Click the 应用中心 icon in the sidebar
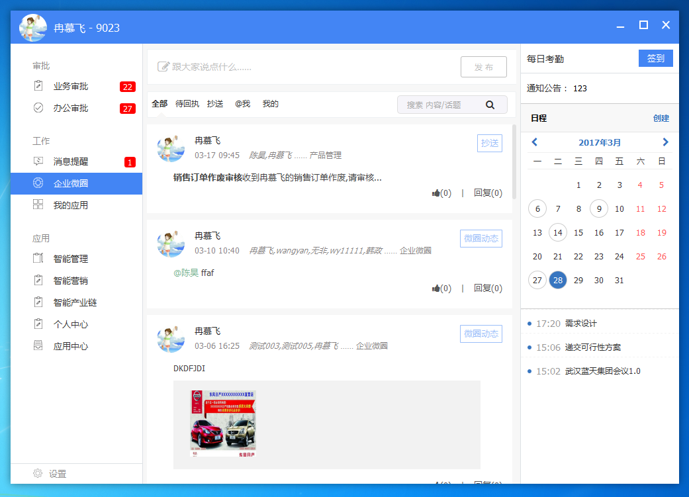Viewport: 689px width, 497px height. [38, 346]
